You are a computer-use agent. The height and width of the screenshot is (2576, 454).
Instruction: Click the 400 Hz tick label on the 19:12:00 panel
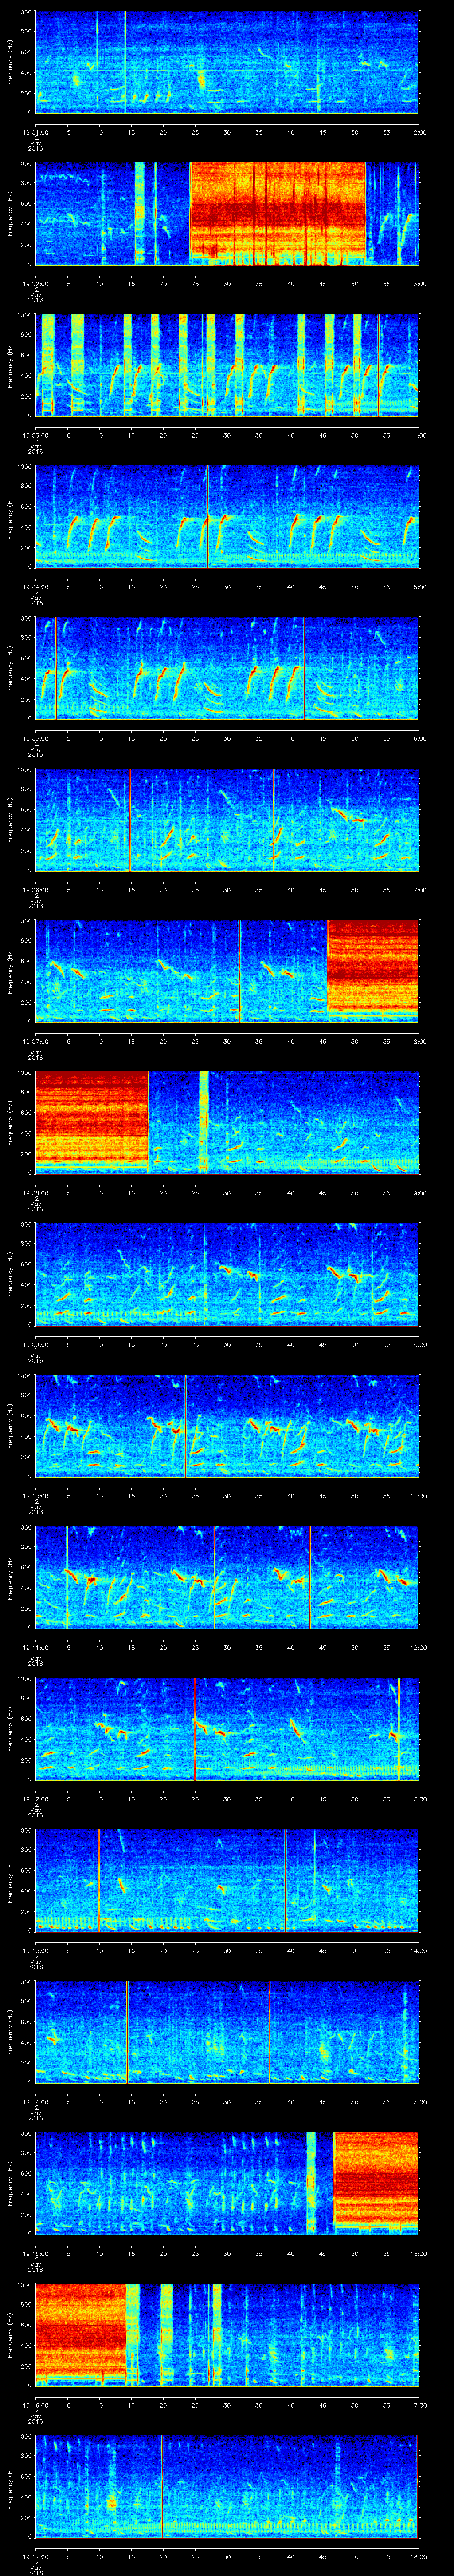coord(26,1741)
